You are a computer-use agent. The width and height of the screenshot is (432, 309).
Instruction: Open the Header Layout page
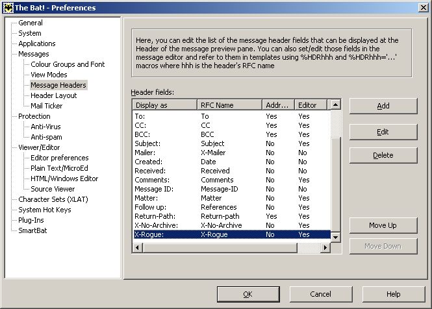click(x=54, y=95)
